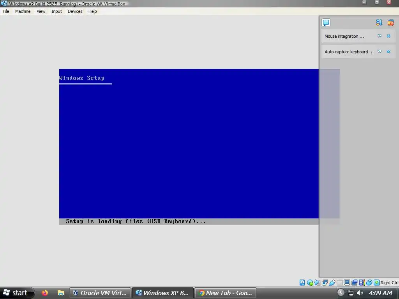399x299 pixels.
Task: Click the audio status icon
Action: pos(317,283)
